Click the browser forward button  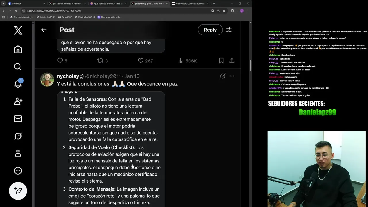[10, 11]
